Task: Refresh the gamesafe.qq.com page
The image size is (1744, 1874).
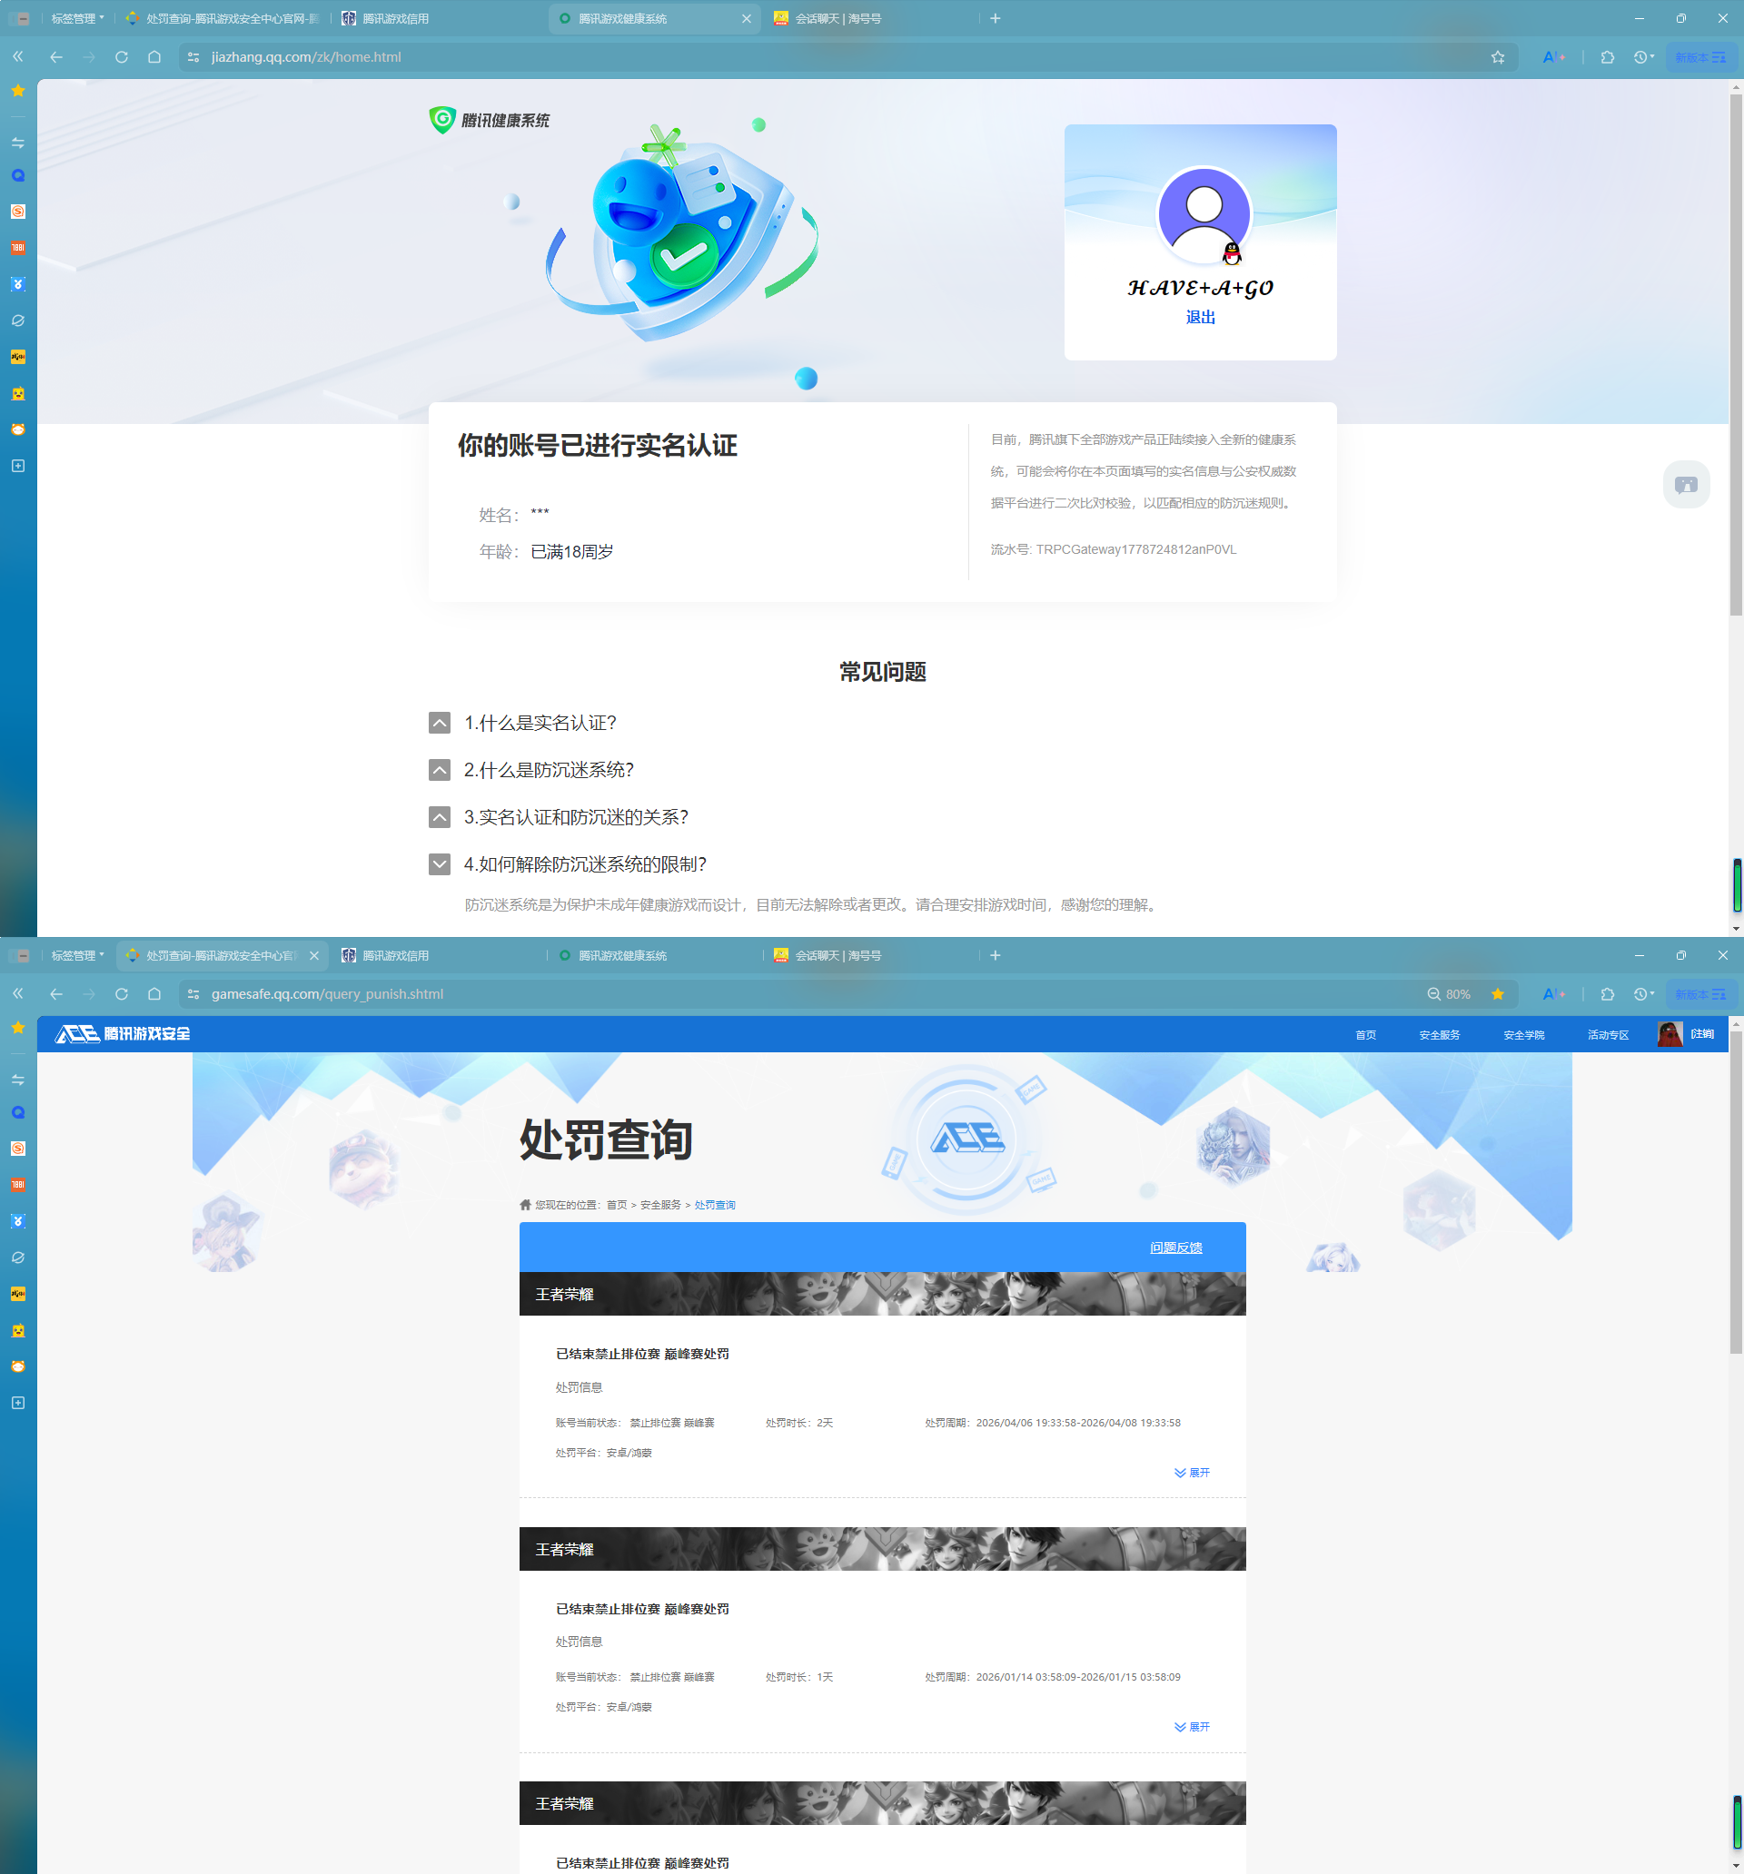Action: (122, 994)
